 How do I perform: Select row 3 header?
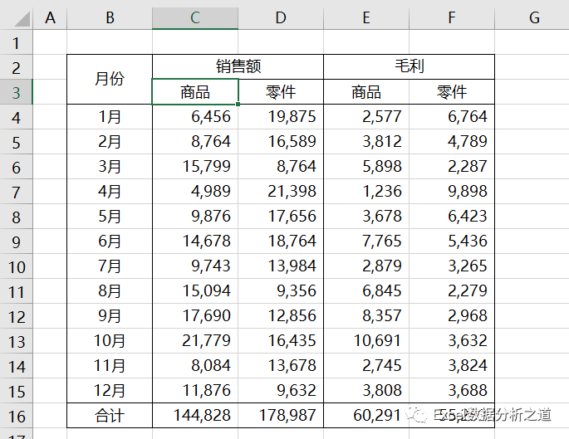(x=17, y=92)
